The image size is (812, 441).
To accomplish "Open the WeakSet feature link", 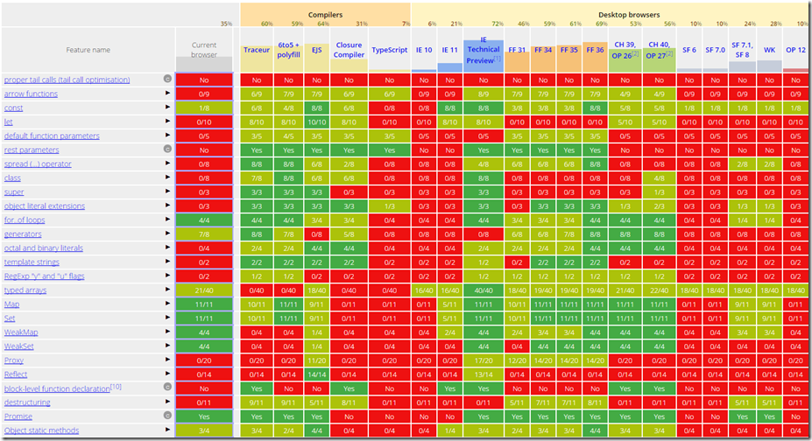I will click(18, 346).
